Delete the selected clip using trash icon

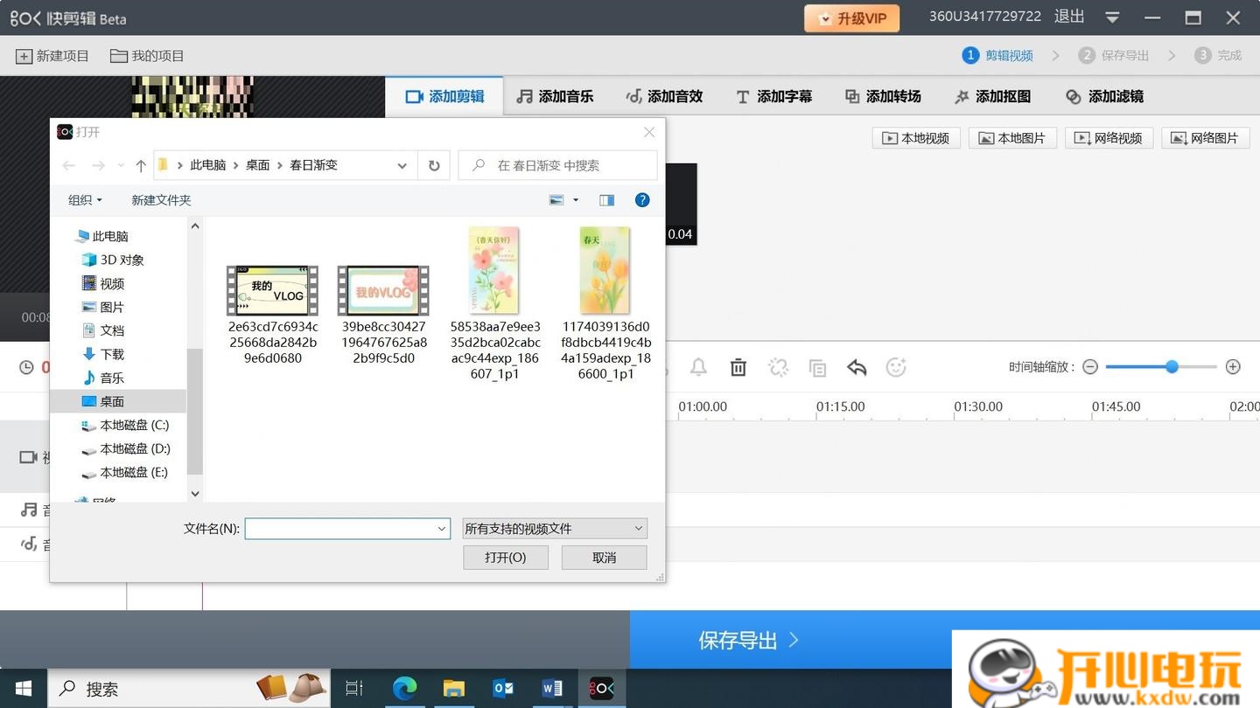pos(738,367)
